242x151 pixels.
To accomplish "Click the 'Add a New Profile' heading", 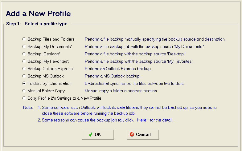I will (38, 14).
